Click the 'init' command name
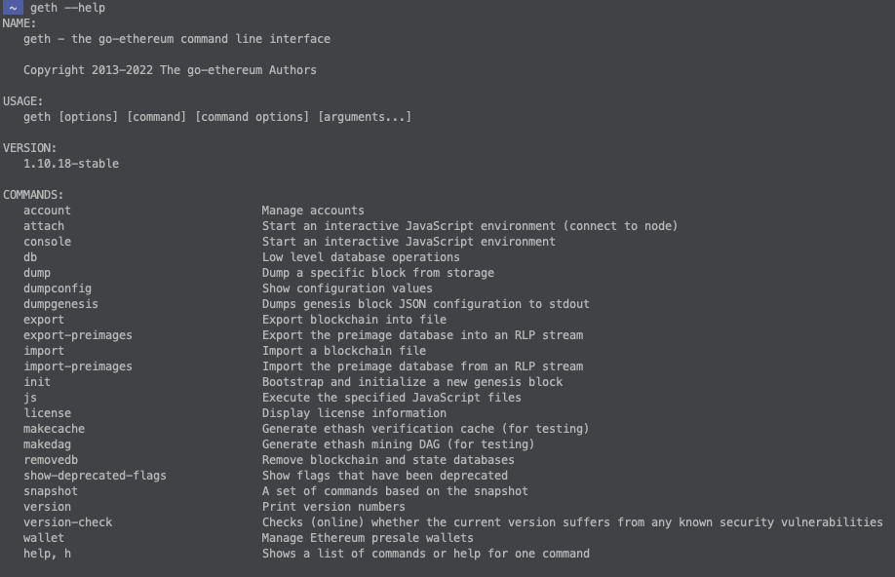The height and width of the screenshot is (577, 895). click(x=37, y=382)
